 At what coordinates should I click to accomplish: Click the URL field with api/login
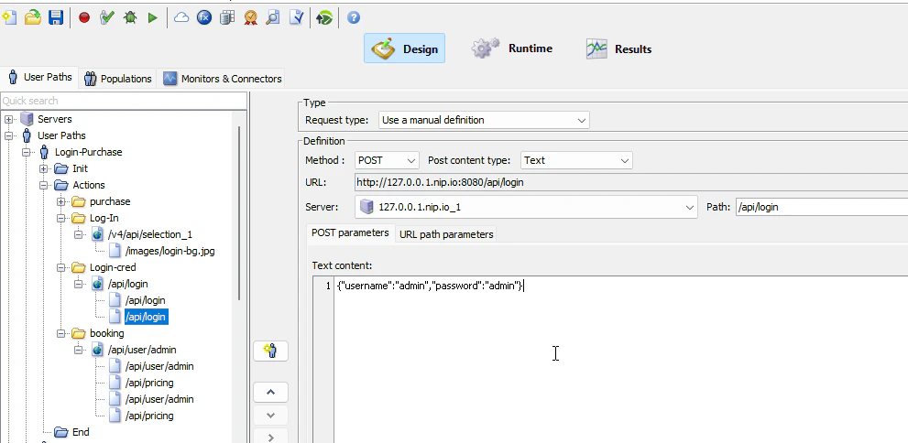pos(631,182)
